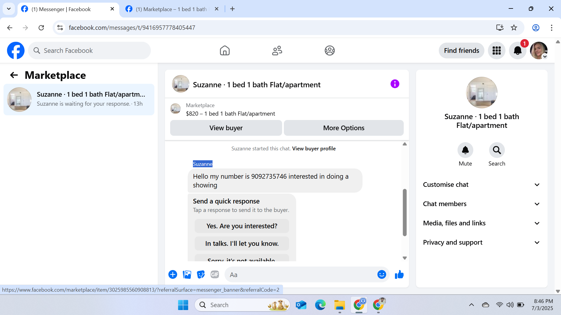Click the Windows taskbar Search box

(x=242, y=305)
